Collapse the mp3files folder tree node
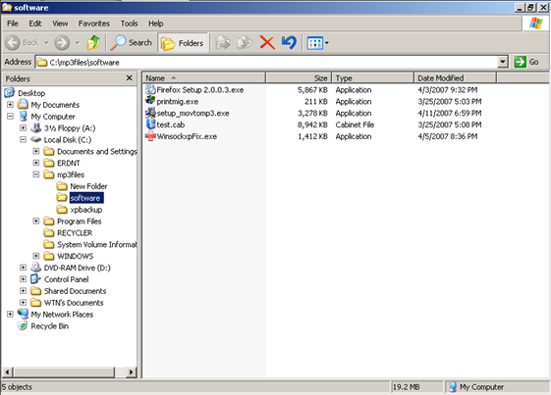The image size is (551, 395). coord(35,174)
